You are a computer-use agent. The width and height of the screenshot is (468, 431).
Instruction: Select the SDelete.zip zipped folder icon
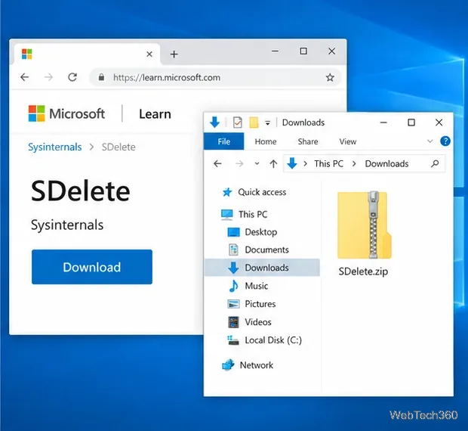(365, 225)
